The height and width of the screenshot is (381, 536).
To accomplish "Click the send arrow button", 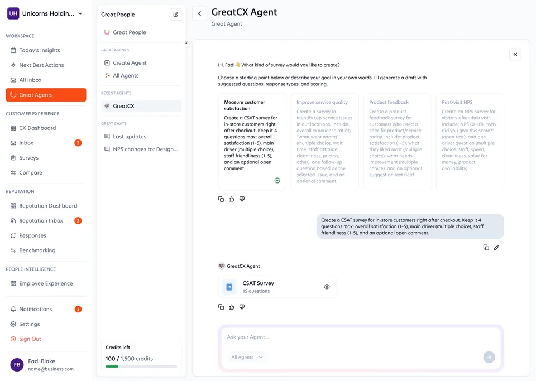I will [489, 357].
